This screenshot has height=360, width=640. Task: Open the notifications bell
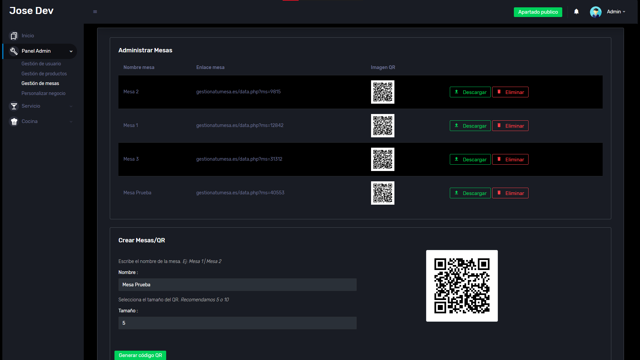[576, 12]
